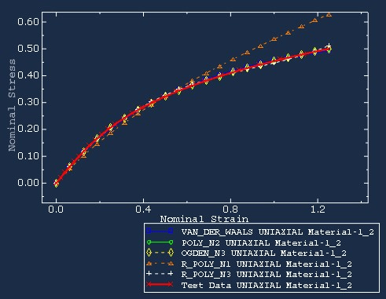This screenshot has height=299, width=386.
Task: Click the 0.8 strain axis label
Action: pyautogui.click(x=230, y=210)
